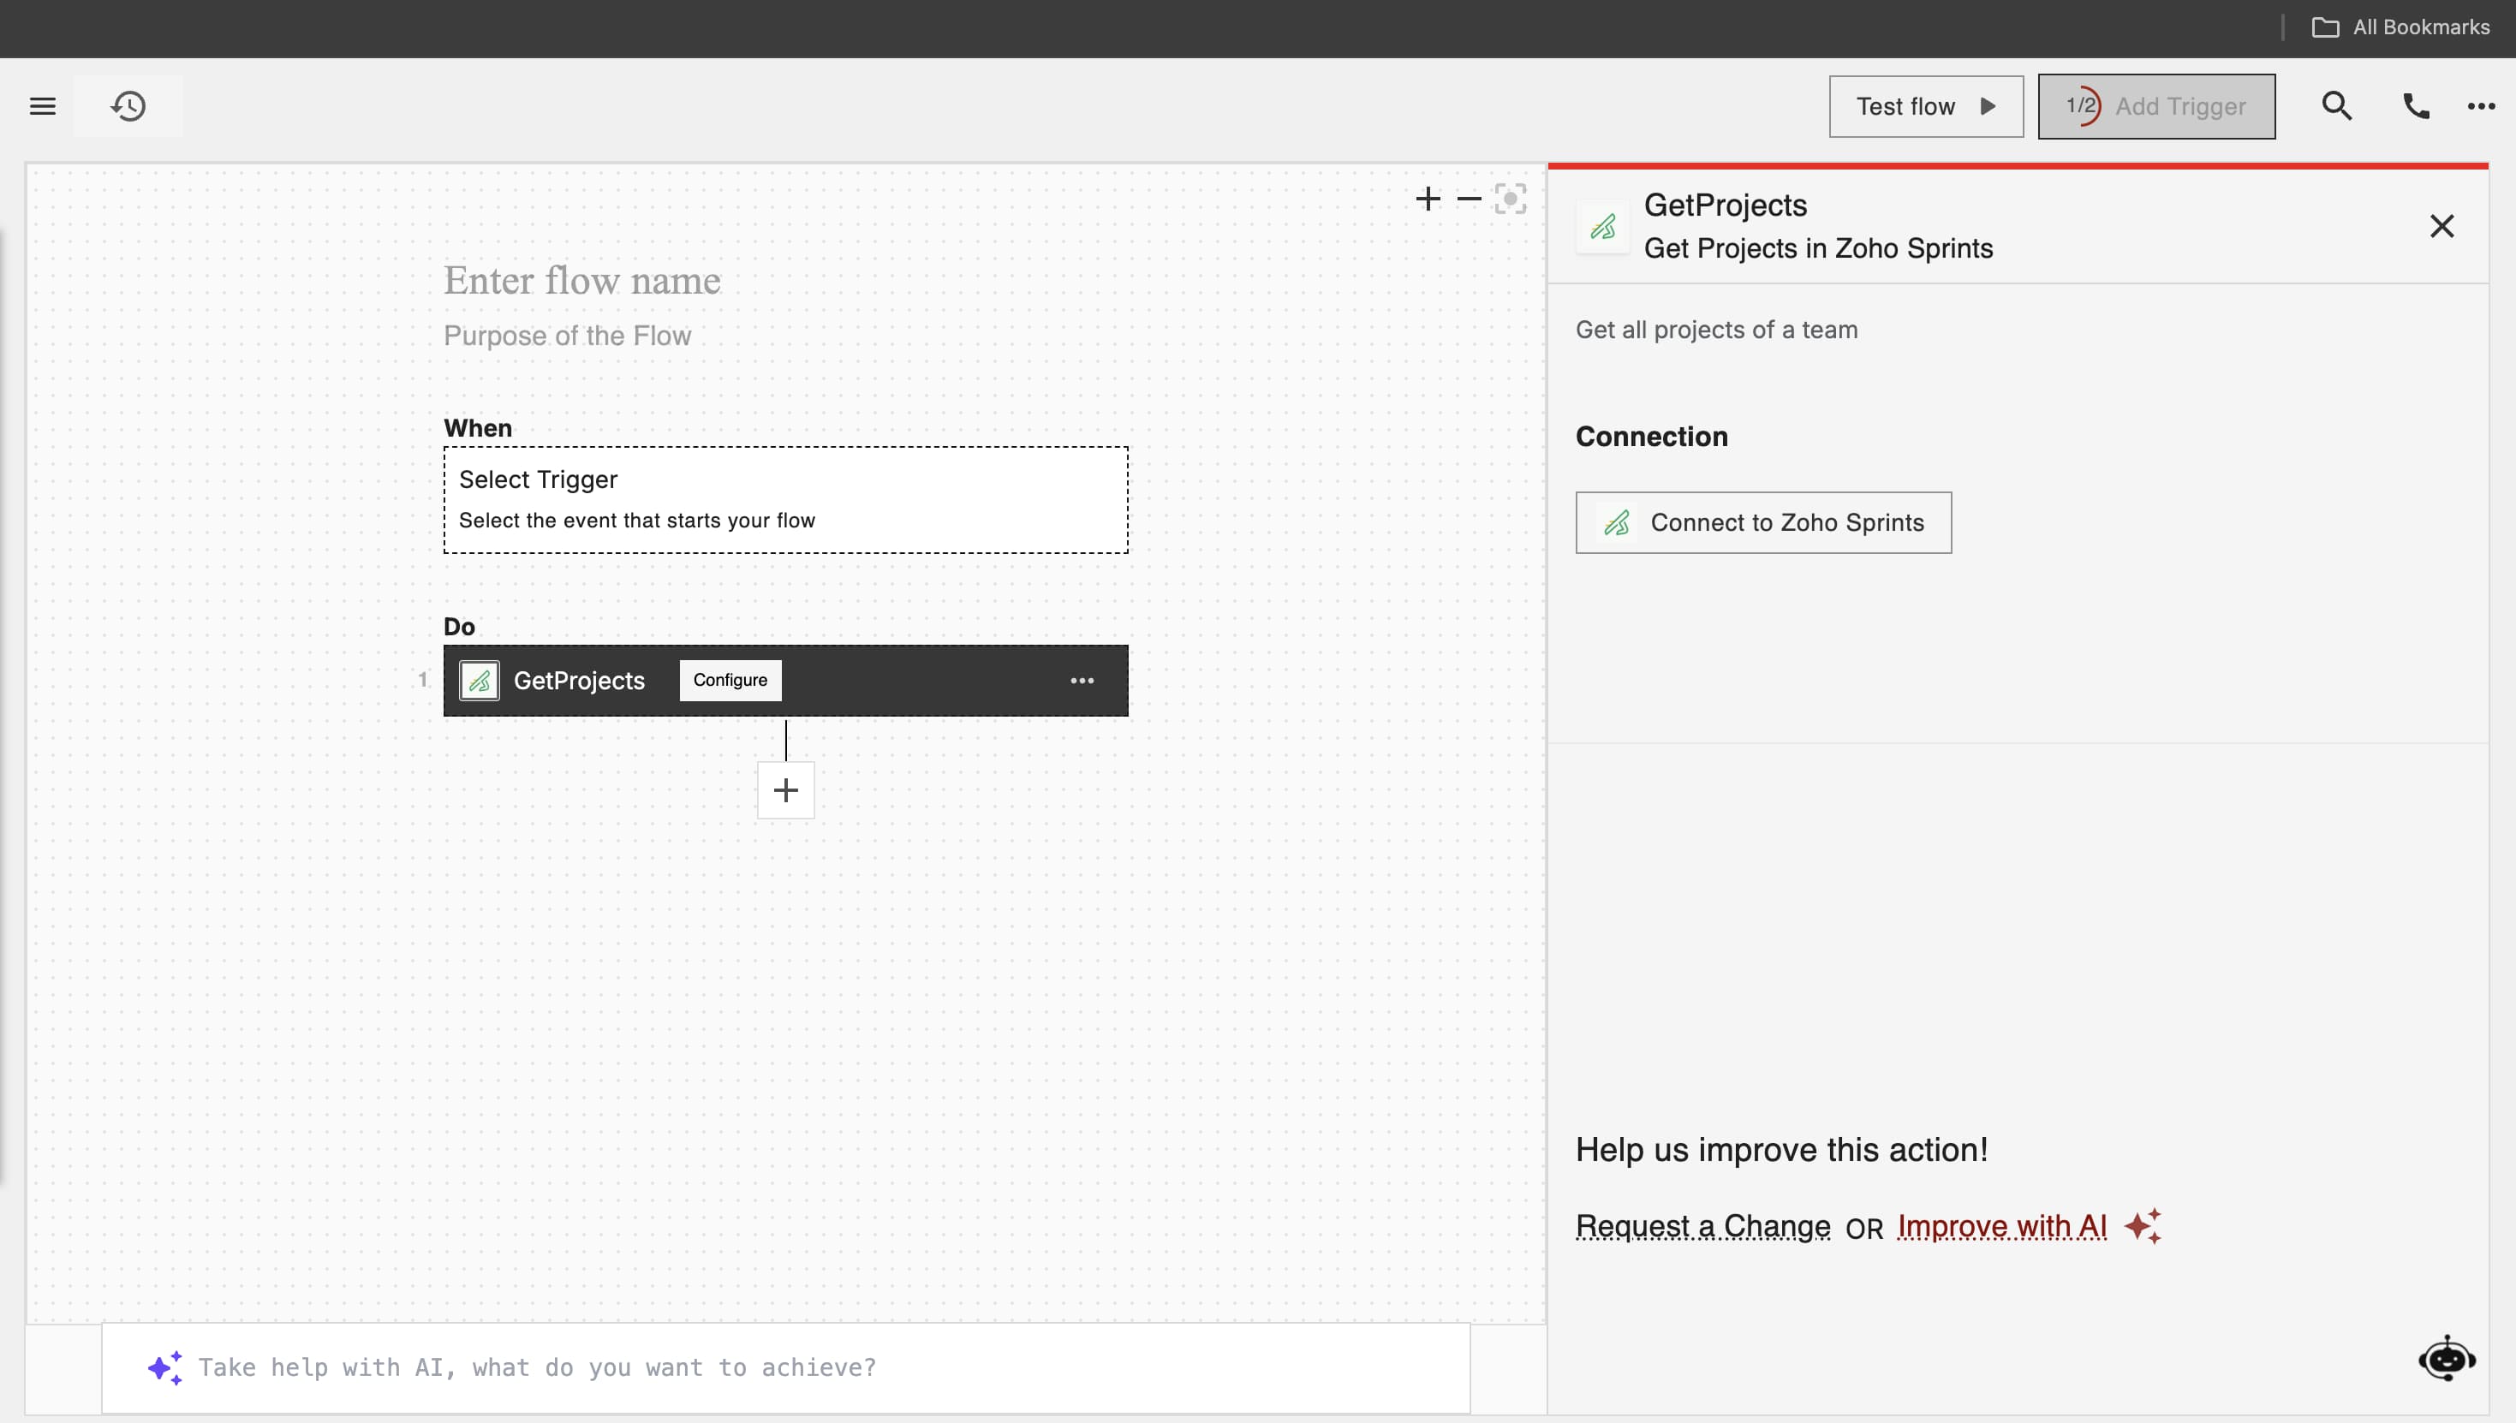
Task: Click the 'Get all projects of a team' text
Action: 1716,330
